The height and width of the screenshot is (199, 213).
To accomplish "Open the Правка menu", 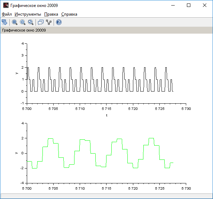I will [51, 14].
